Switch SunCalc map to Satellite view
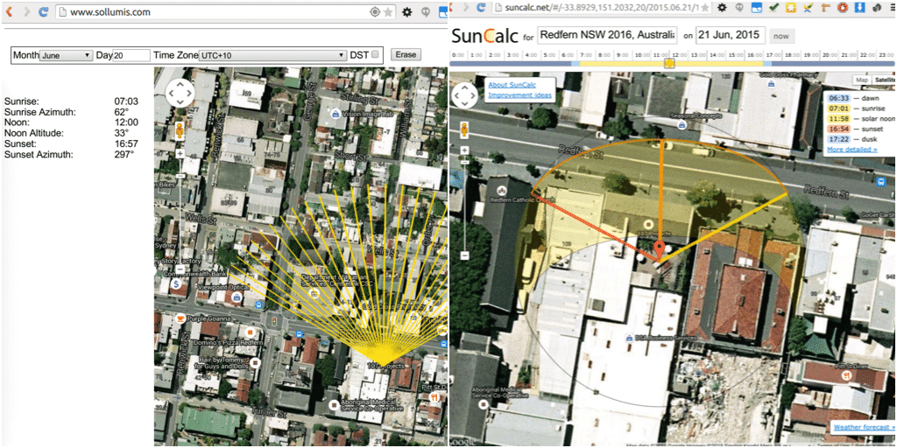The height and width of the screenshot is (448, 897). (883, 80)
